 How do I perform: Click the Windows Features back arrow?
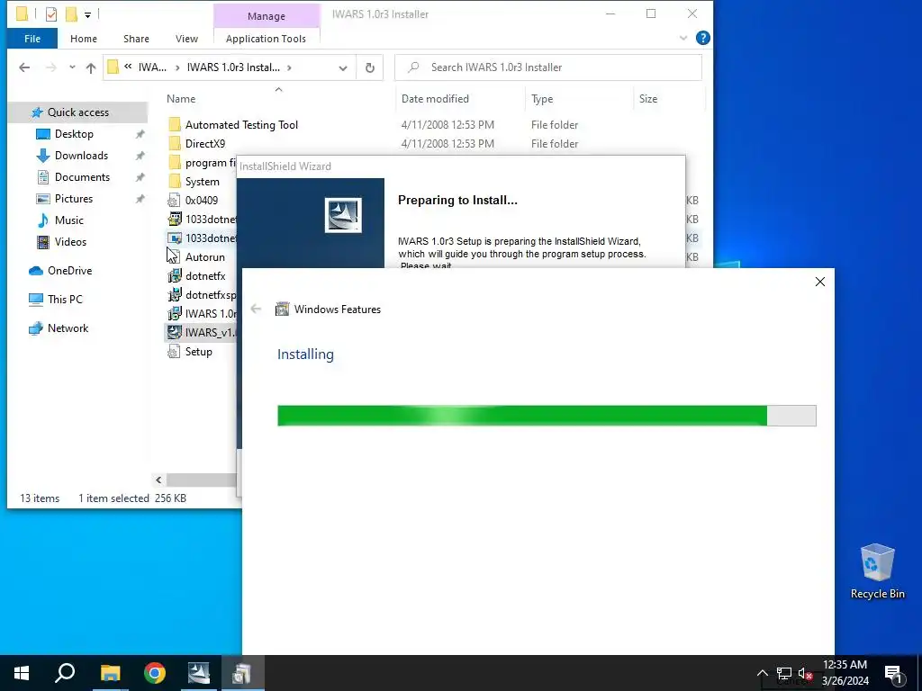click(256, 309)
